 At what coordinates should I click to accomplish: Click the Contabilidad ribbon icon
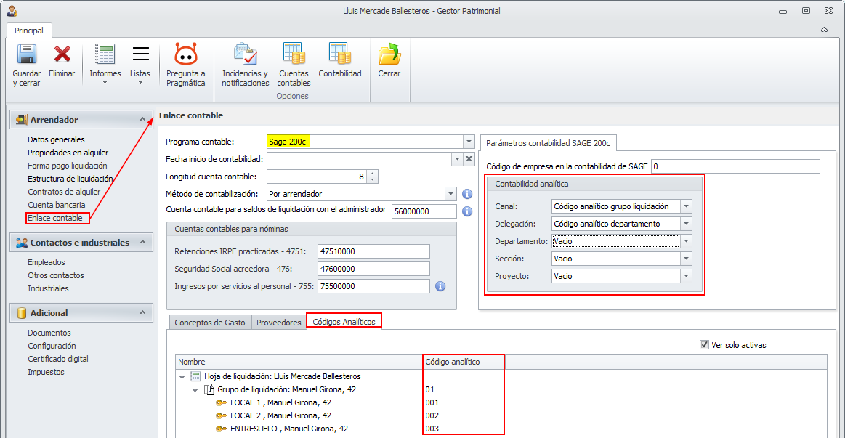pos(339,55)
